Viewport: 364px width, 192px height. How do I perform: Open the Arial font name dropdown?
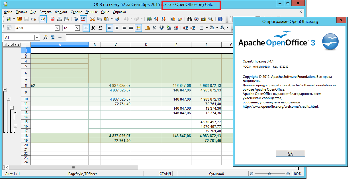[57, 28]
